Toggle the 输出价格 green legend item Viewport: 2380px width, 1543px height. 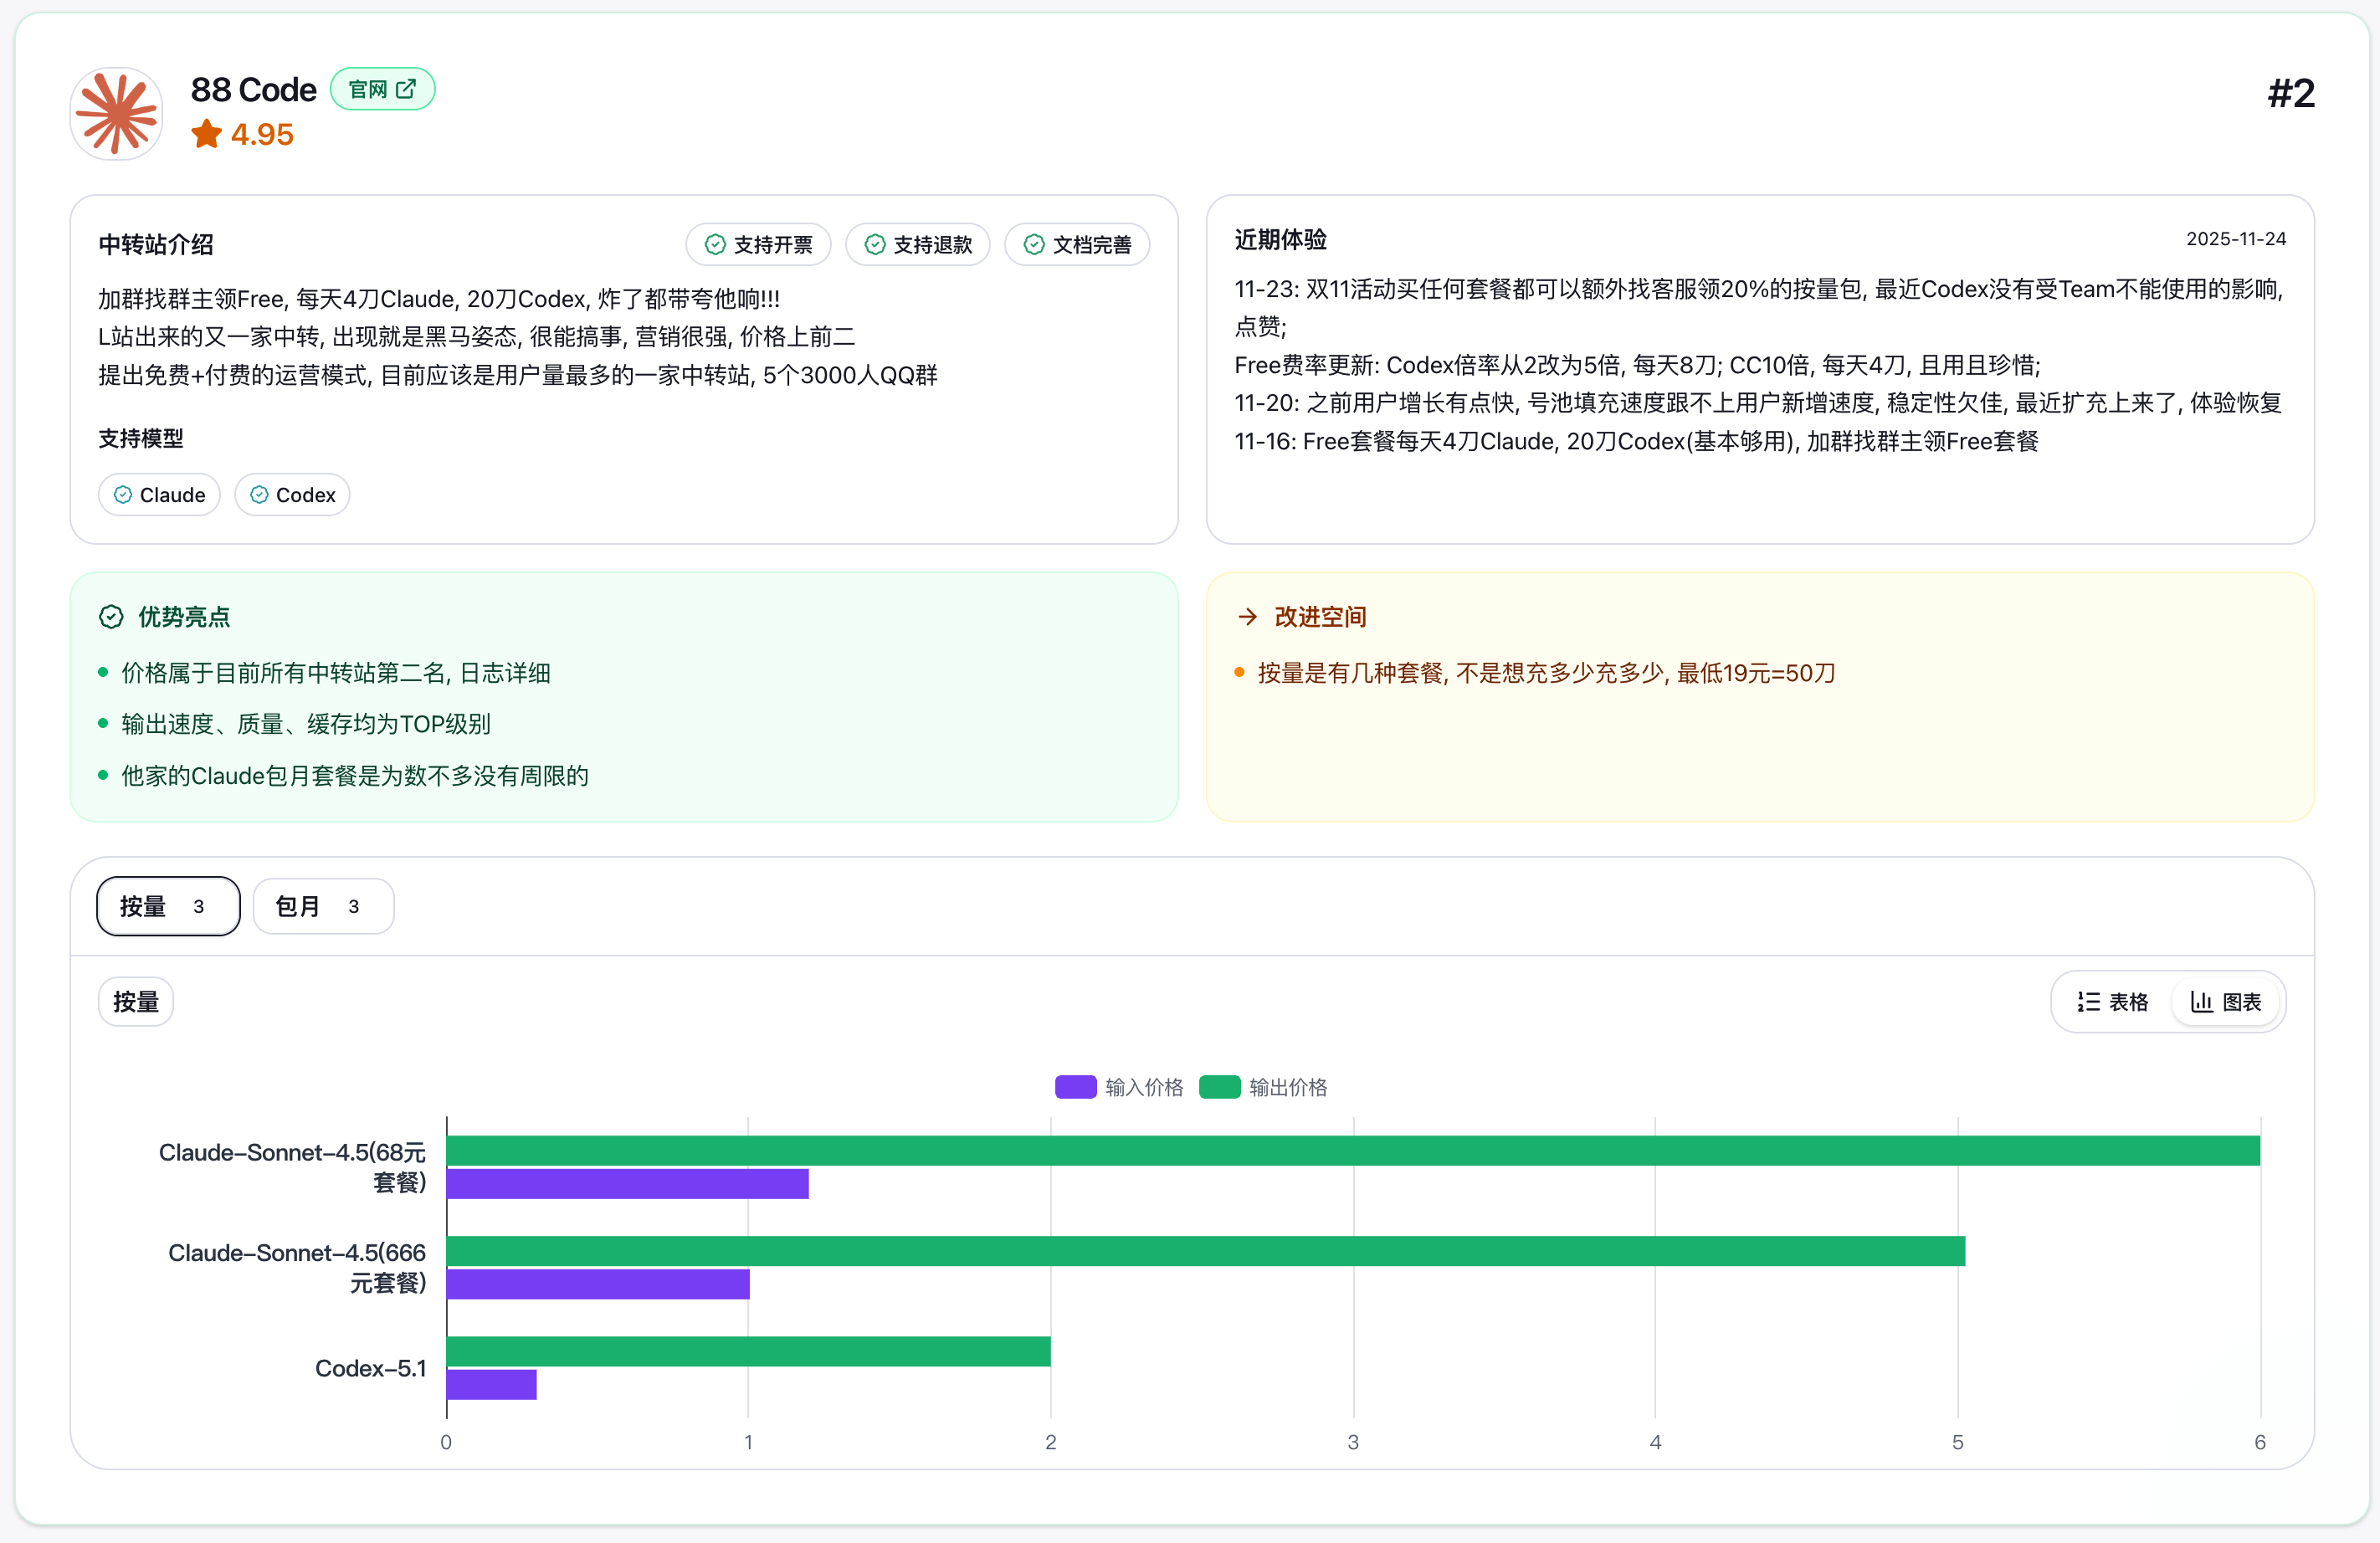point(1264,1087)
